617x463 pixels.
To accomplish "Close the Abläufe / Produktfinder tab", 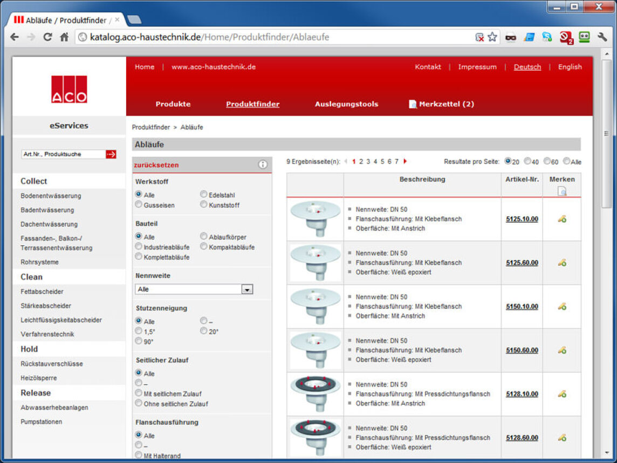I will 117,19.
